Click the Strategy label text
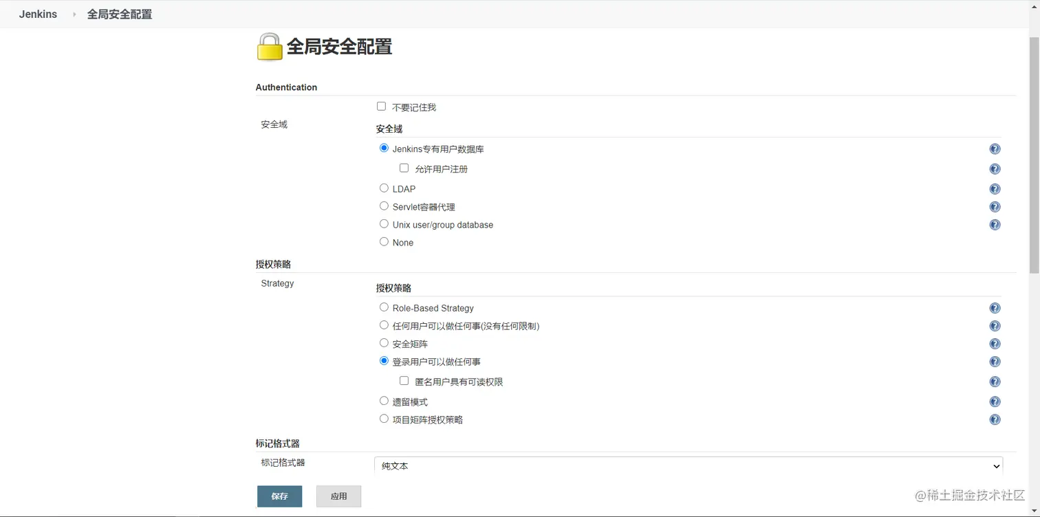 pos(277,283)
